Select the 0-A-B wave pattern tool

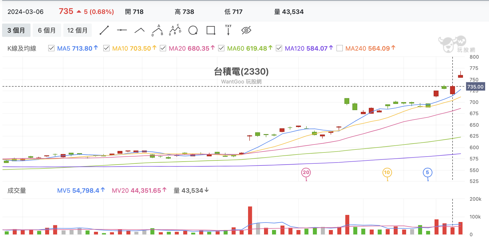[157, 30]
